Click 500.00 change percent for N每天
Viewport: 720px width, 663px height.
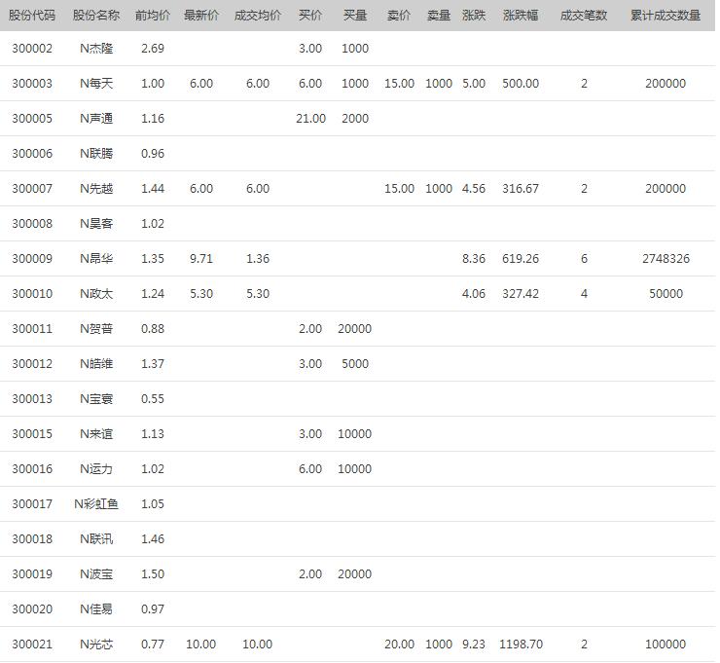[521, 83]
